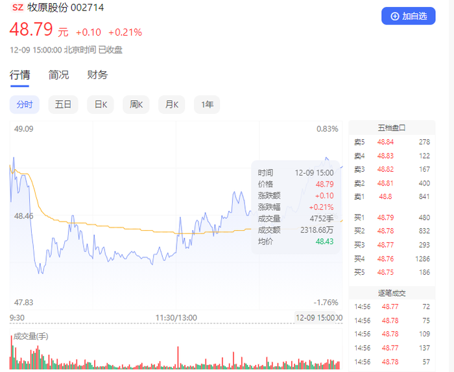Select the 1年 chart period
Viewport: 454px width, 372px height.
coord(207,104)
